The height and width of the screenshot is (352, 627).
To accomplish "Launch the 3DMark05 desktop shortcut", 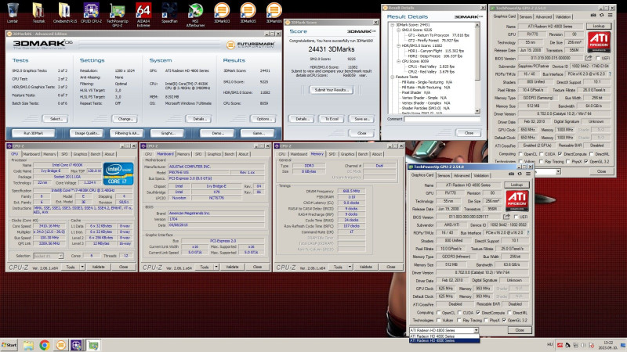I will point(248,13).
